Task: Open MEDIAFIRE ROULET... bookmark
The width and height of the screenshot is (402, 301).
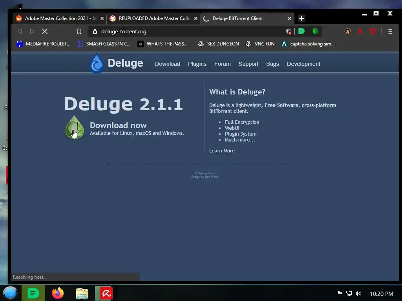Action: [43, 44]
